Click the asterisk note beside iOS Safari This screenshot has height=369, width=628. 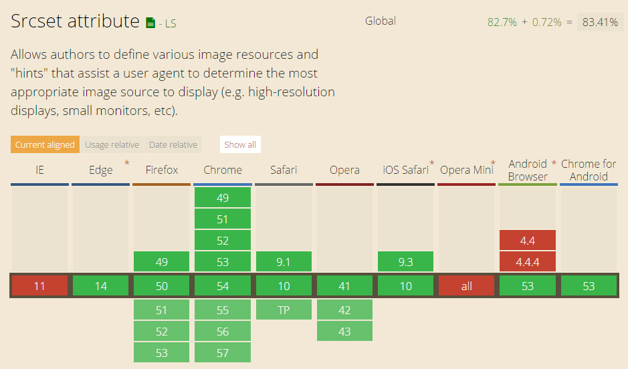432,163
